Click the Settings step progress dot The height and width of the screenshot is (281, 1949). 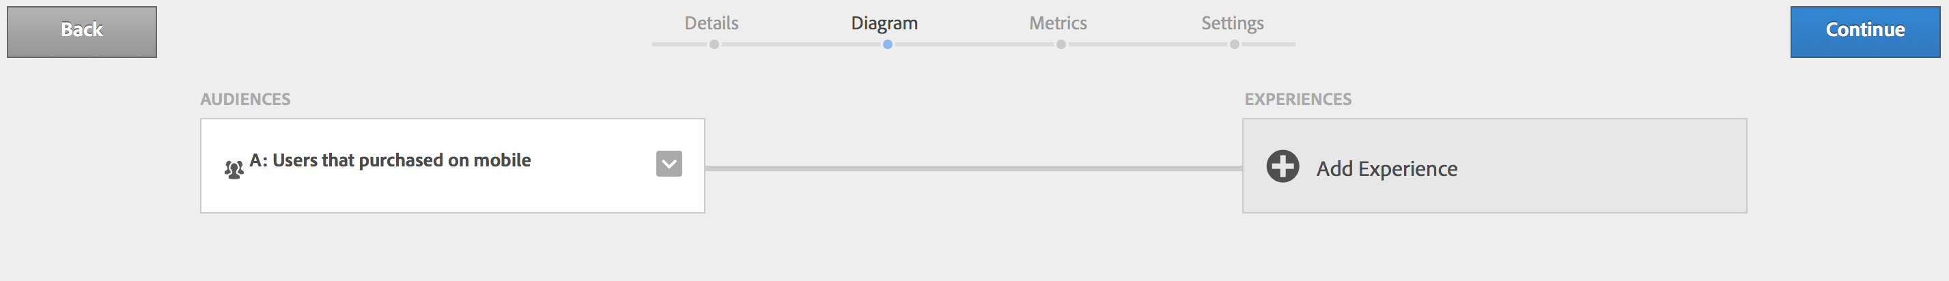pos(1235,44)
